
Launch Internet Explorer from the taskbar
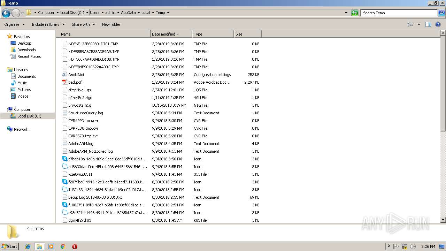(x=28, y=246)
